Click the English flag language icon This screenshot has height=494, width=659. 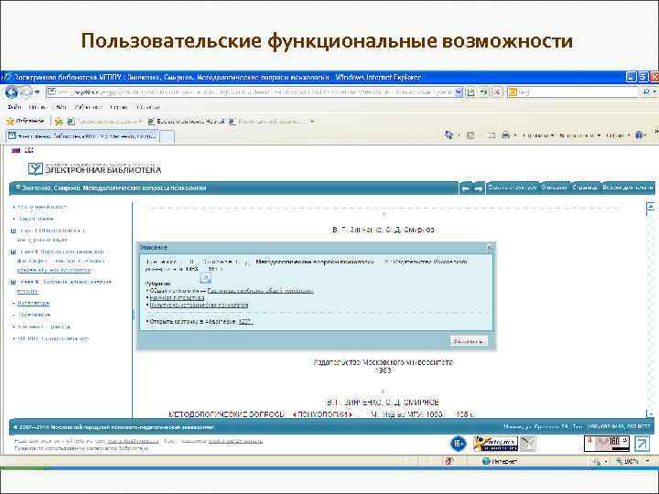point(28,150)
